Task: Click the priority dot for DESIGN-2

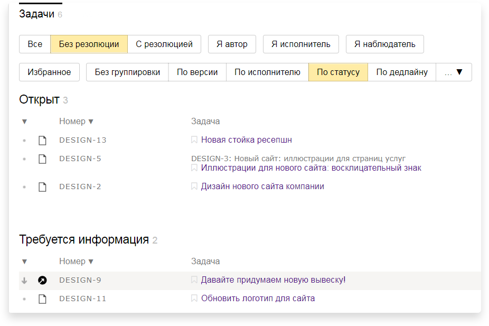Action: pyautogui.click(x=24, y=187)
